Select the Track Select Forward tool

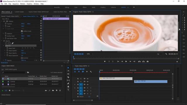68,71
